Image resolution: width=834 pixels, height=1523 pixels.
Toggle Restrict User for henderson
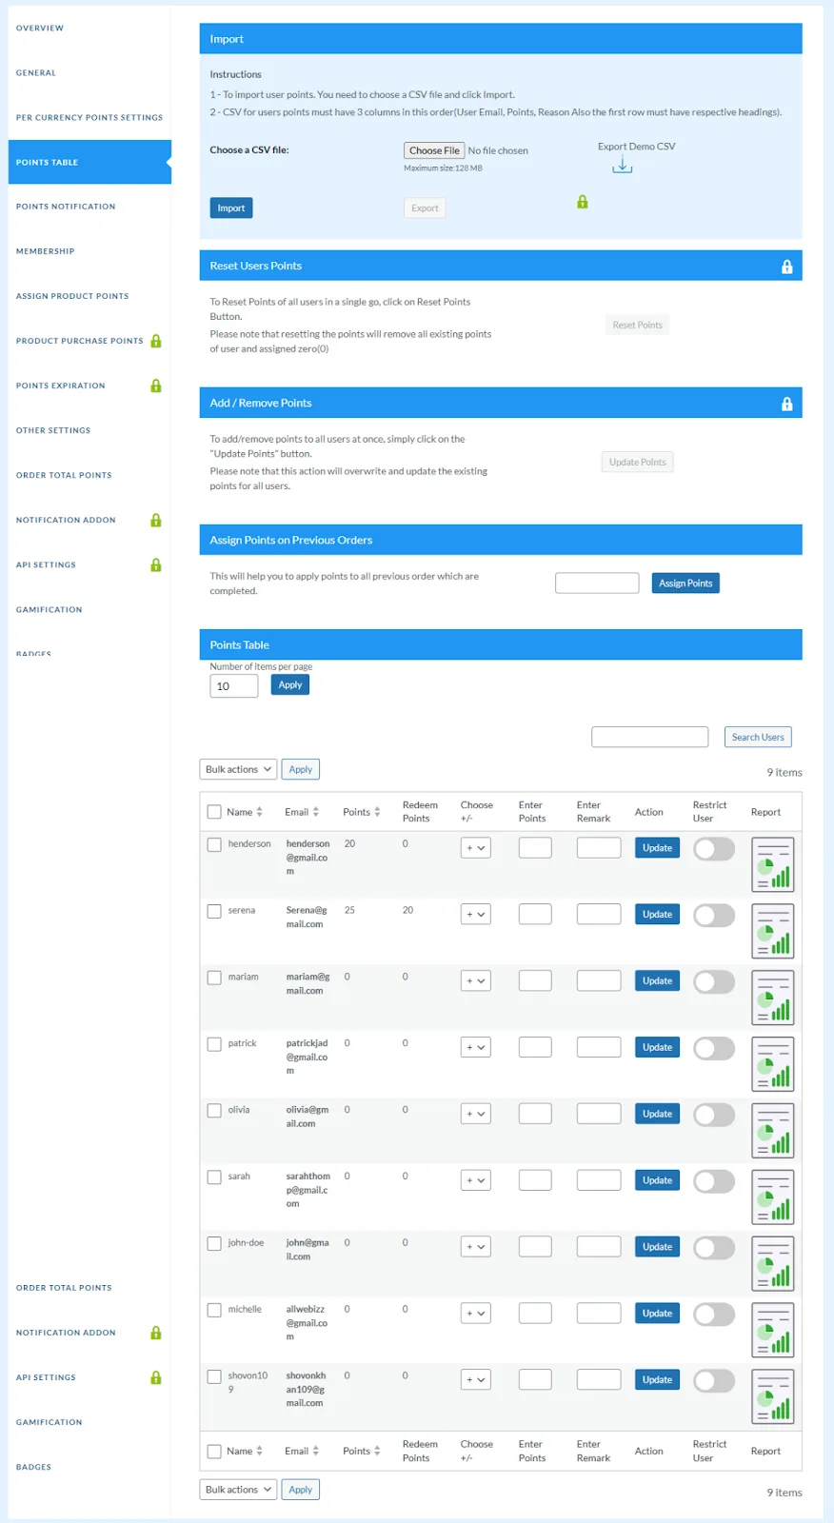click(x=714, y=848)
